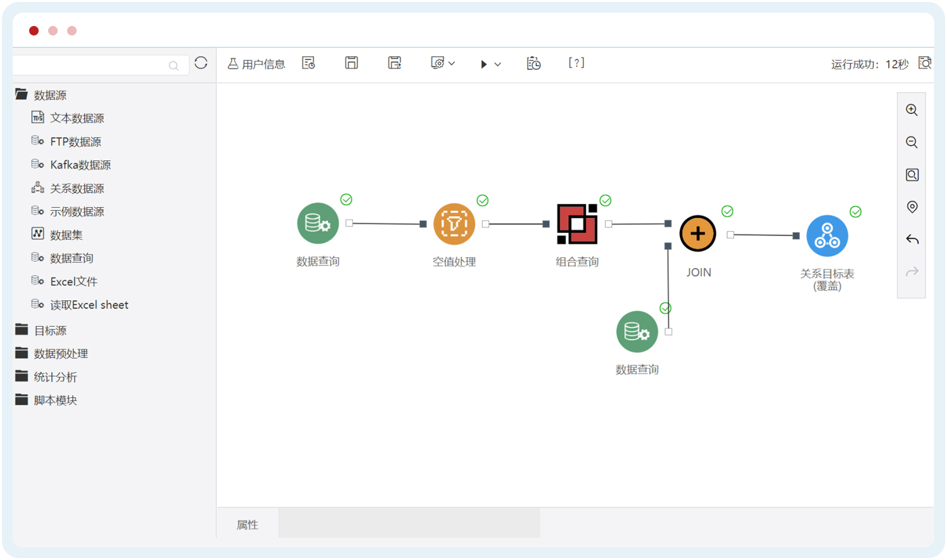Click the scheduled task clock icon

pos(533,63)
